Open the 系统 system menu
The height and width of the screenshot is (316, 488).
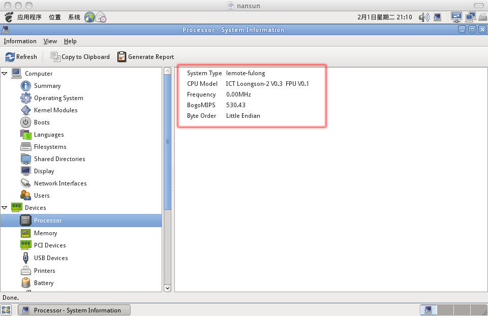(74, 17)
